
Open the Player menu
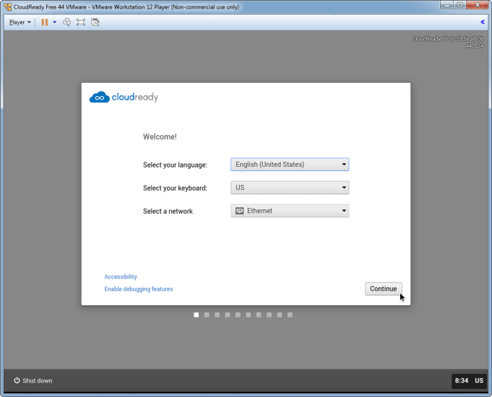click(20, 22)
